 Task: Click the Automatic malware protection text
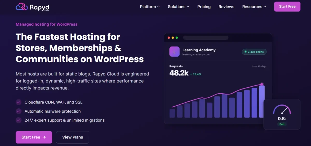53,111
